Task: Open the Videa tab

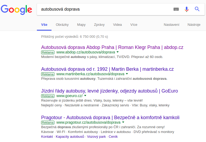Action: click(117, 25)
